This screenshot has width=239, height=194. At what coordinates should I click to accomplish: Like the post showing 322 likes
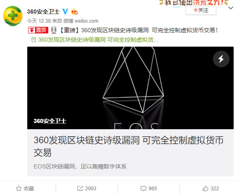tap(211, 189)
